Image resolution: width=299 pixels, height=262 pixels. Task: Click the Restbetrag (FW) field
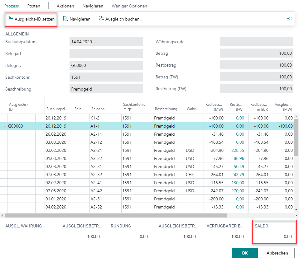pos(257,88)
